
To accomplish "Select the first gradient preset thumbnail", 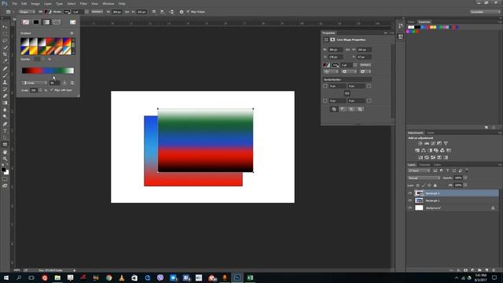I will [24, 42].
